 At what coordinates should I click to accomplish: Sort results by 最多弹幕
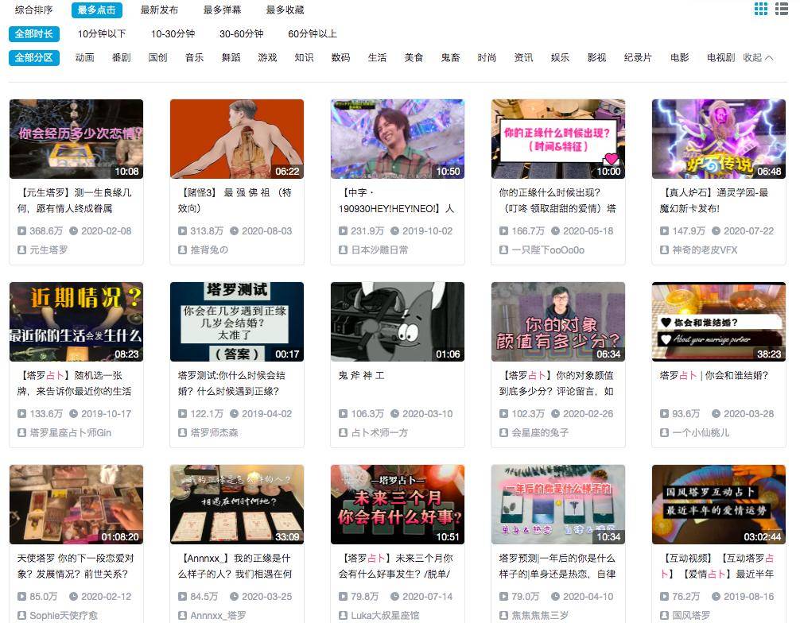pyautogui.click(x=222, y=10)
